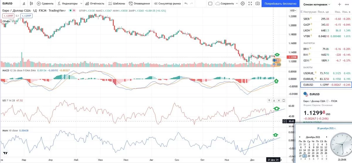The image size is (352, 163).
Task: Click the TradingView logo in chart corner
Action: coord(5,153)
